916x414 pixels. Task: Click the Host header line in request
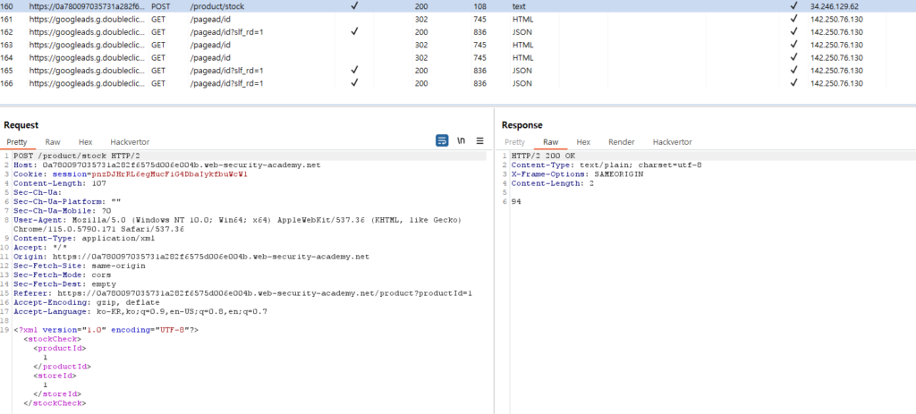tap(167, 165)
